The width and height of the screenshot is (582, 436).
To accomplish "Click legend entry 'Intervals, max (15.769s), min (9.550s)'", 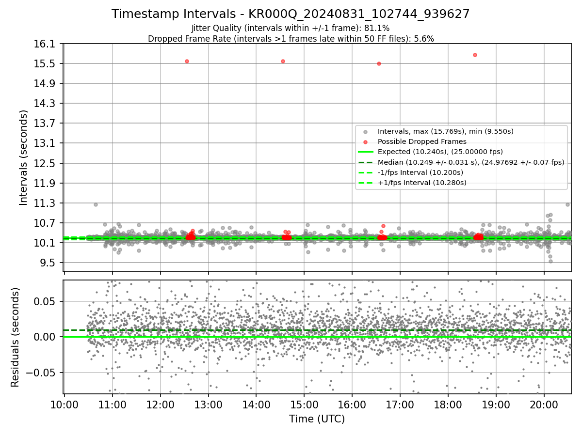I will pos(445,131).
